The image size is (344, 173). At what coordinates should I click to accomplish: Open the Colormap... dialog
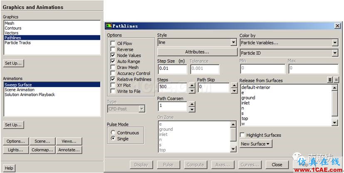coord(42,150)
